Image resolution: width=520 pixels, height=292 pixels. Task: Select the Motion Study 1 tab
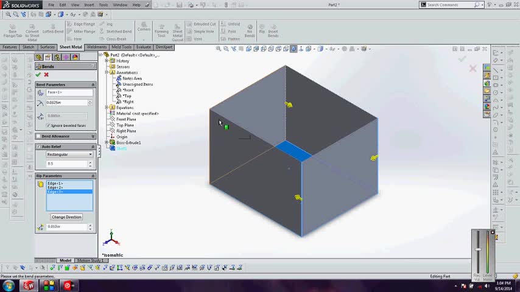click(90, 260)
